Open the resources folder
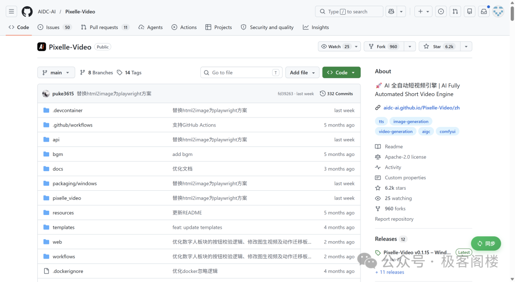The width and height of the screenshot is (515, 282). click(x=63, y=213)
